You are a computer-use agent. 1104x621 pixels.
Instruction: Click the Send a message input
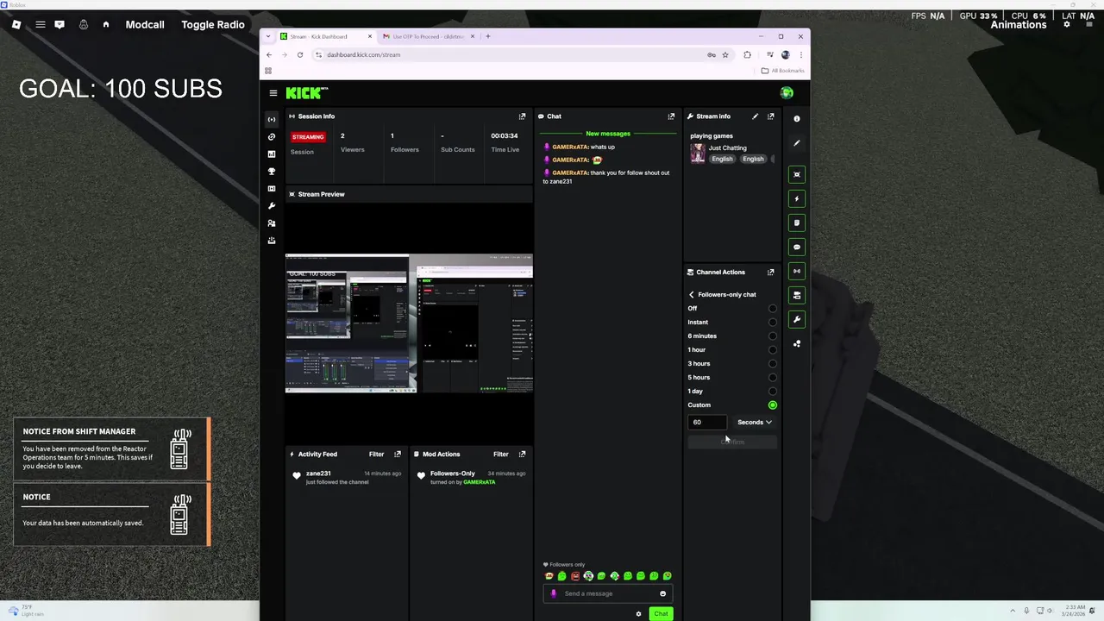coord(608,593)
